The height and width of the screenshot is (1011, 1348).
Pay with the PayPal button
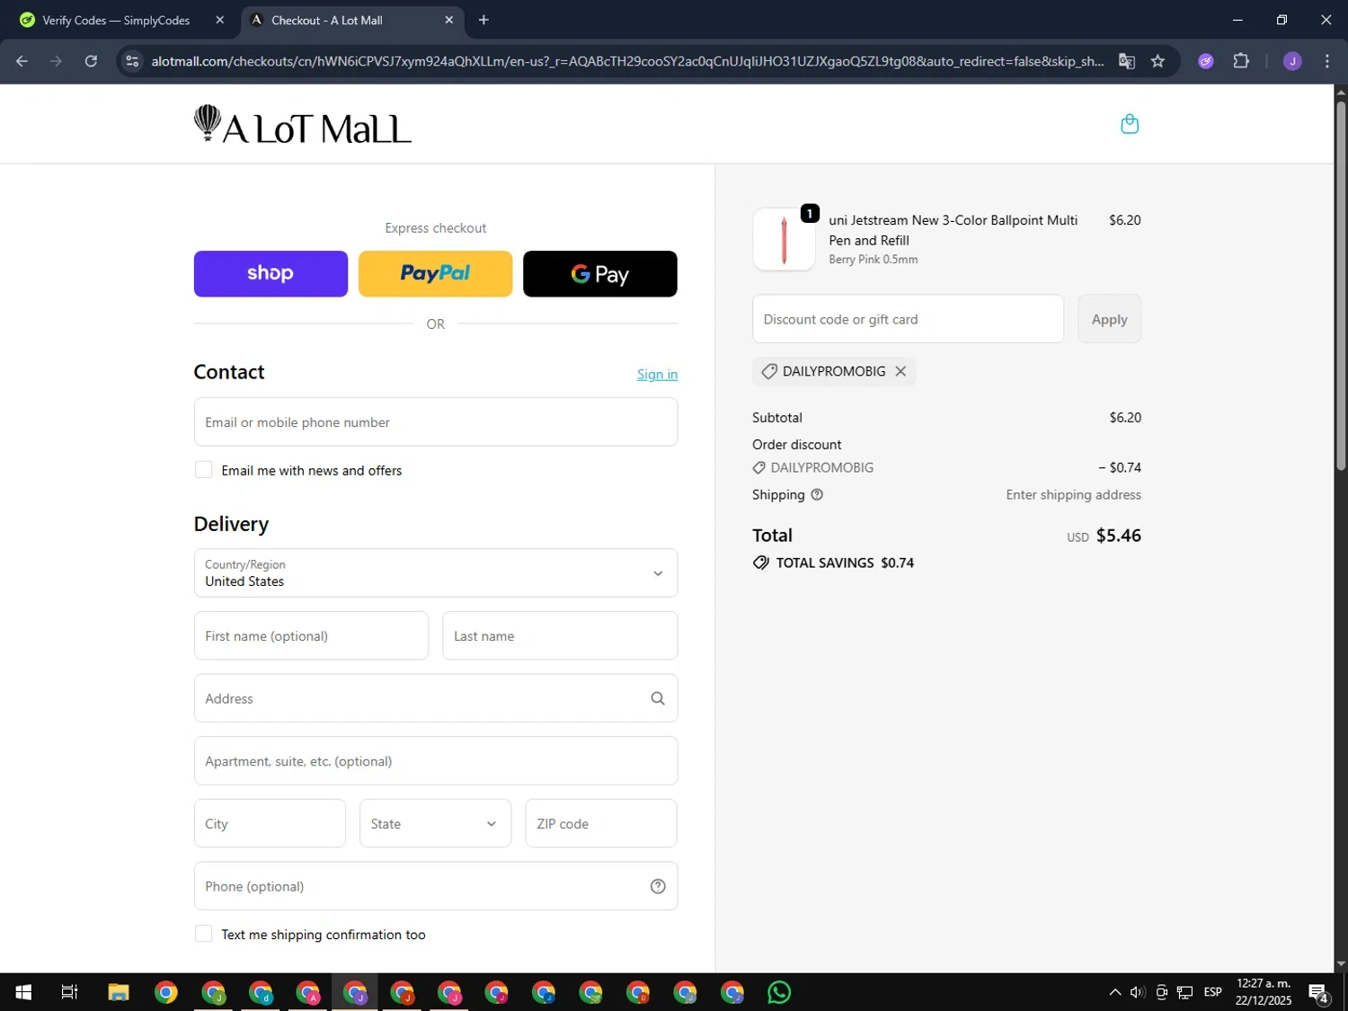(436, 273)
